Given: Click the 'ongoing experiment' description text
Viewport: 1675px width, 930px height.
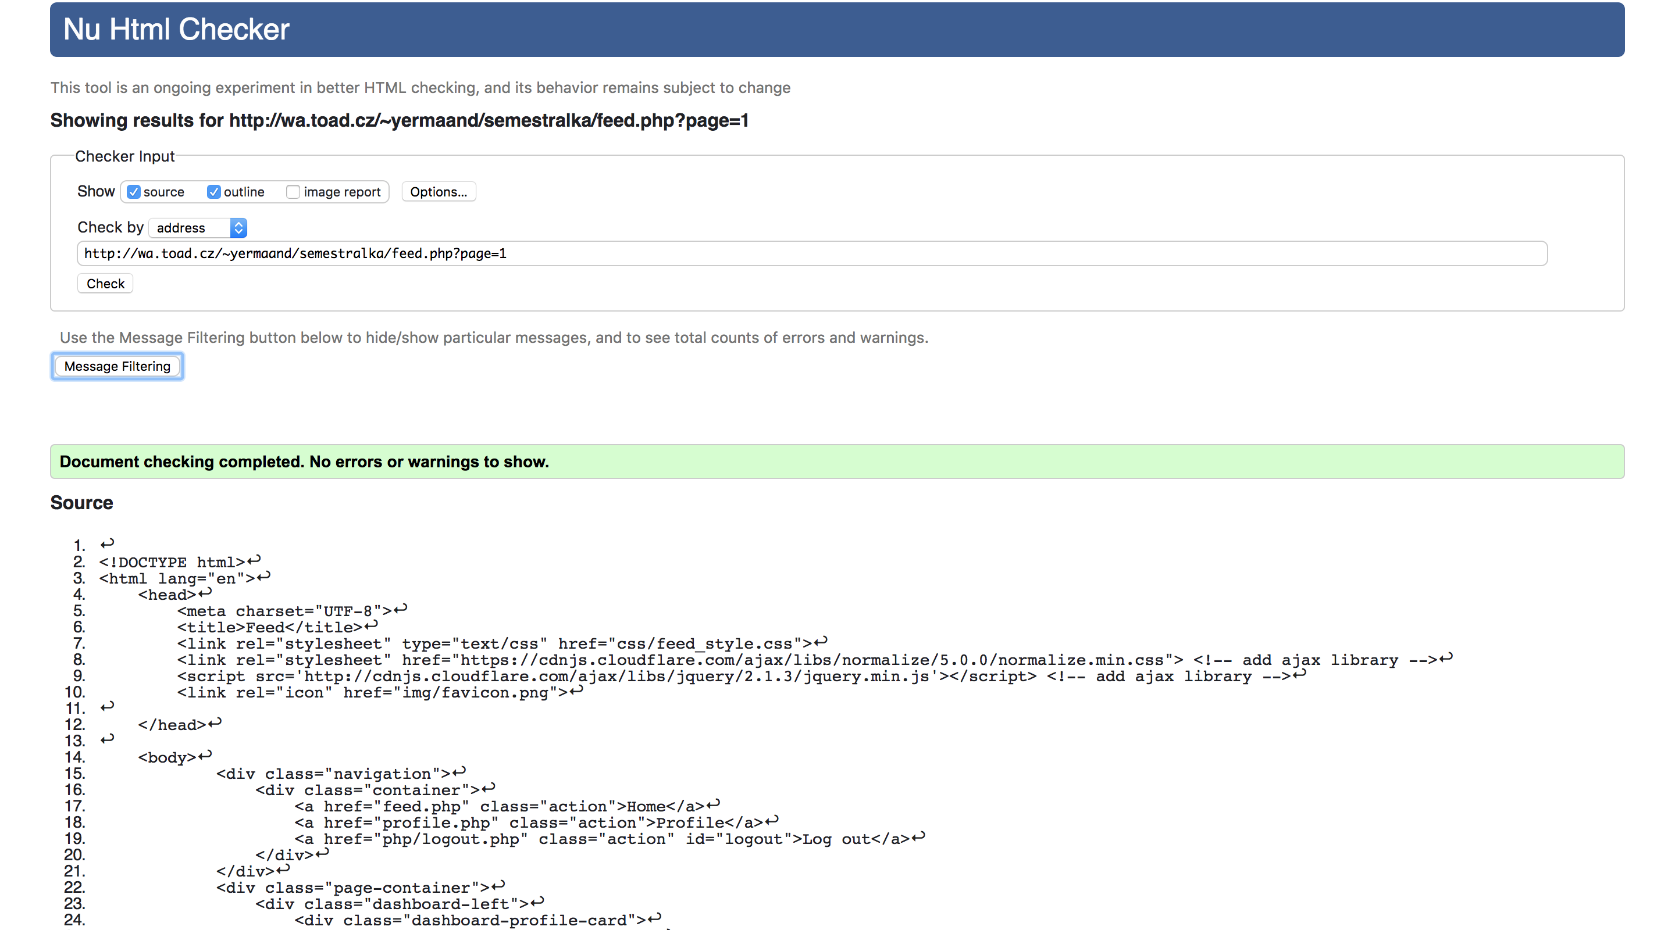Looking at the screenshot, I should coord(420,88).
